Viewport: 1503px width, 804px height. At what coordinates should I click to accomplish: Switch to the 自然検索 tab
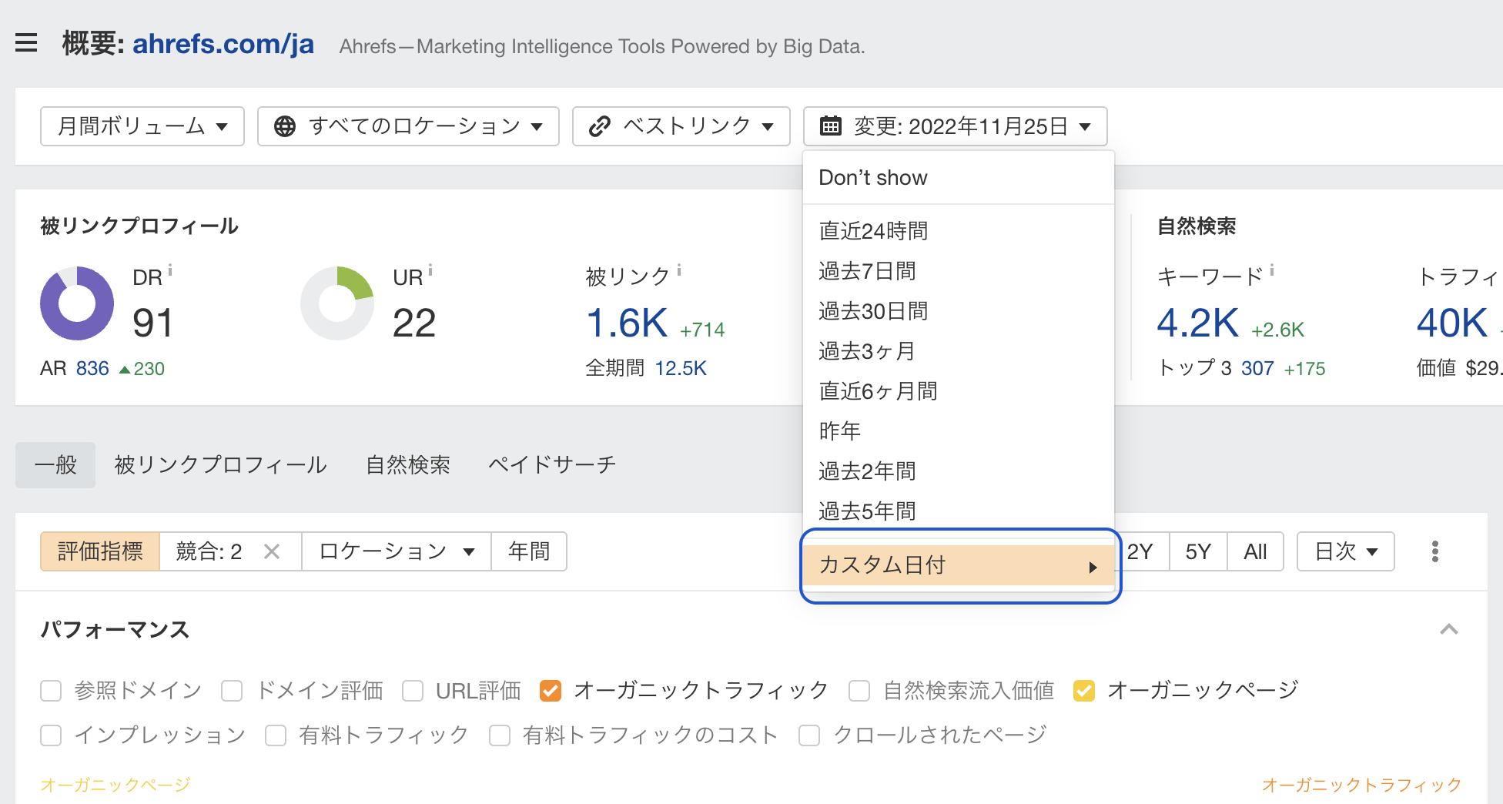[x=407, y=465]
